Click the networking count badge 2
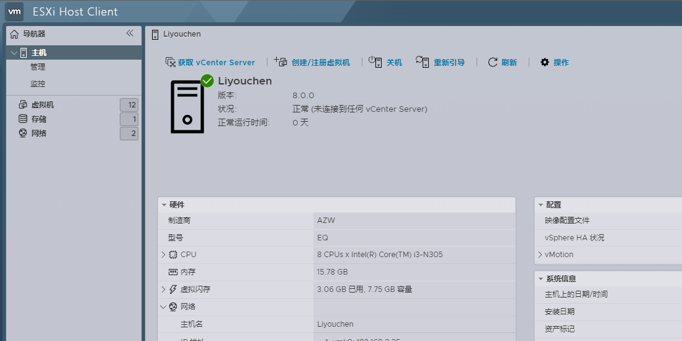Viewport: 682px width, 341px height. click(x=129, y=134)
